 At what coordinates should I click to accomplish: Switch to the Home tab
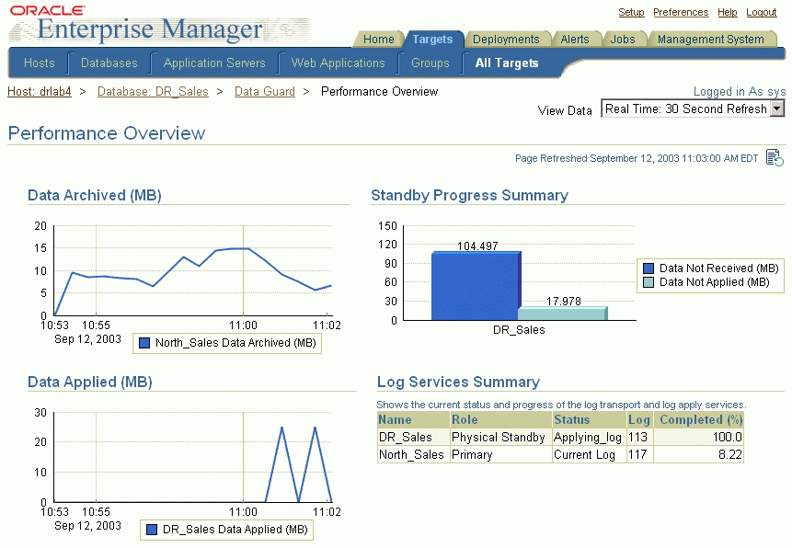[x=378, y=40]
